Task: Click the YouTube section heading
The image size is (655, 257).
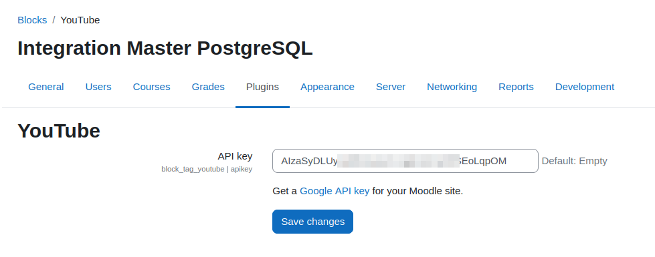Action: tap(59, 131)
